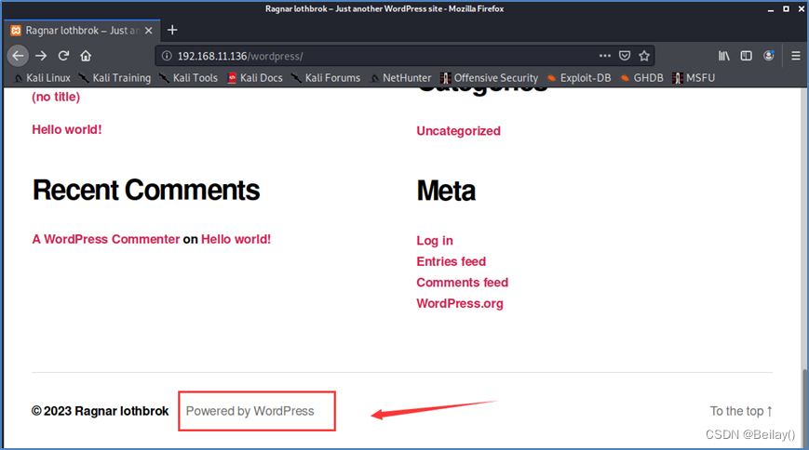Open page actions three-dot menu
The image size is (809, 450).
click(x=605, y=56)
